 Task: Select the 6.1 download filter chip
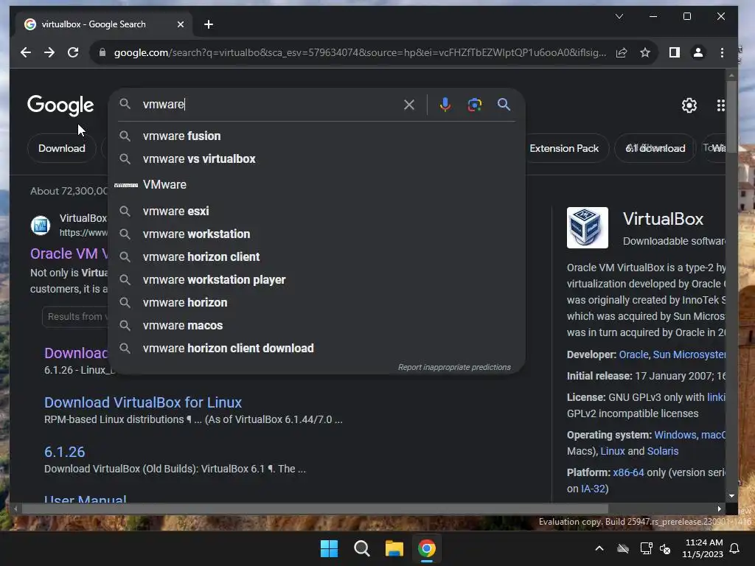(x=655, y=148)
